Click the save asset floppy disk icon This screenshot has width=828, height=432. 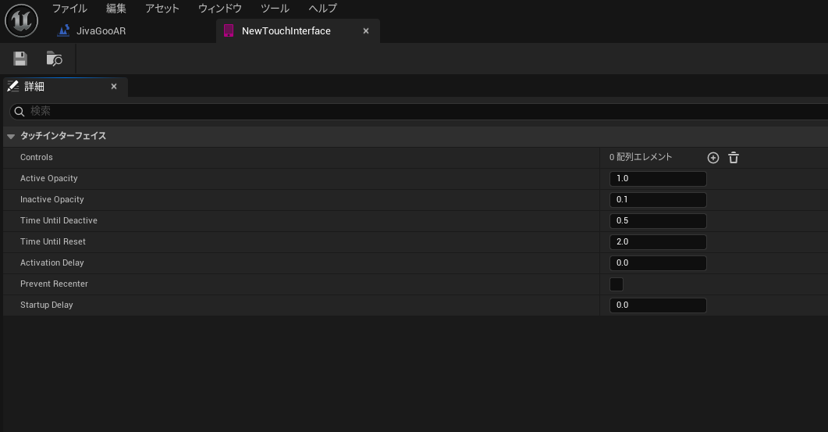point(20,59)
